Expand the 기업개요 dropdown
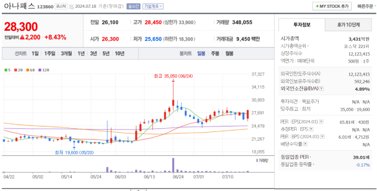Viewport: 377px width, 191px height. [153, 6]
